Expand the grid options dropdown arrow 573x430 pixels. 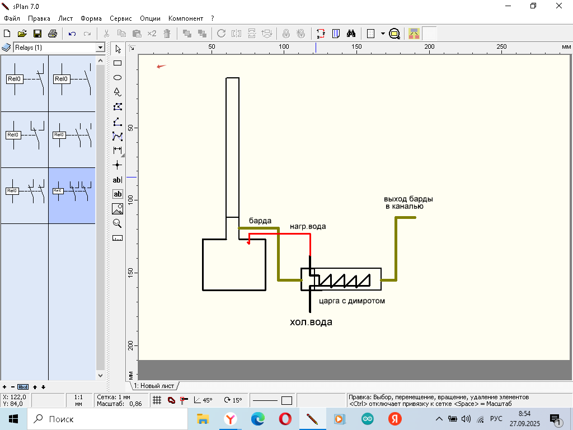(x=383, y=34)
